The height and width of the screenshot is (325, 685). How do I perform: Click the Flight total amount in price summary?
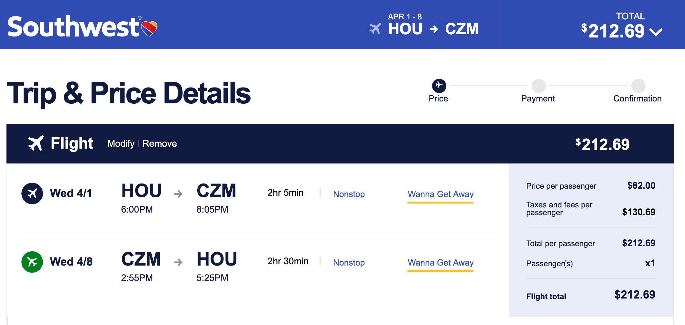tap(635, 295)
